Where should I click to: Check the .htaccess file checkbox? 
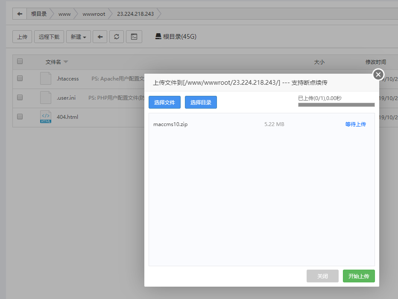(20, 78)
